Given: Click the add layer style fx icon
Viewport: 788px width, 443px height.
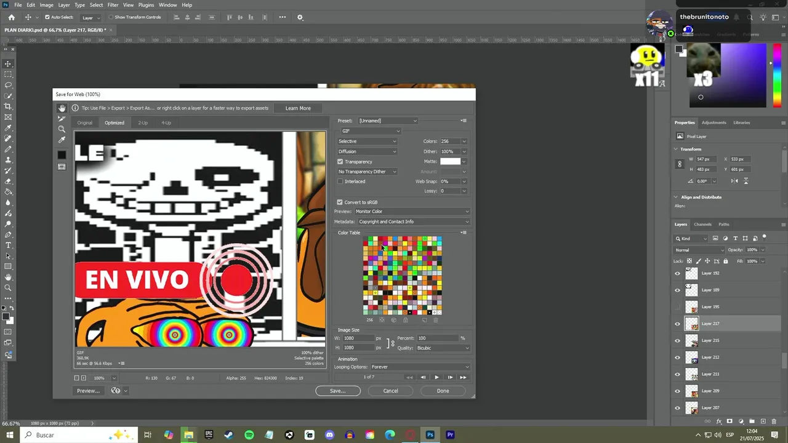Looking at the screenshot, I should click(x=719, y=421).
